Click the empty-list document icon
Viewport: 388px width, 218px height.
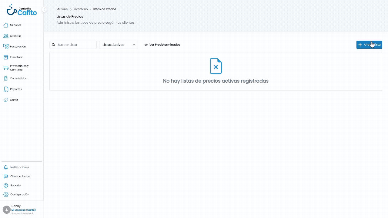click(x=216, y=66)
